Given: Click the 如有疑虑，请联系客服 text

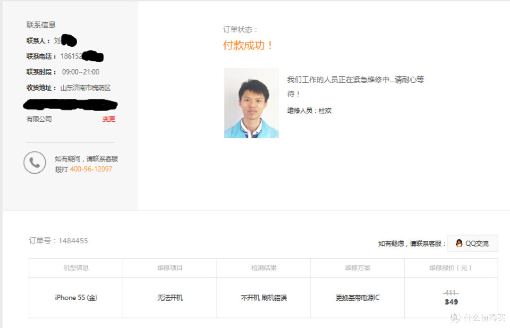Looking at the screenshot, I should pyautogui.click(x=412, y=244).
